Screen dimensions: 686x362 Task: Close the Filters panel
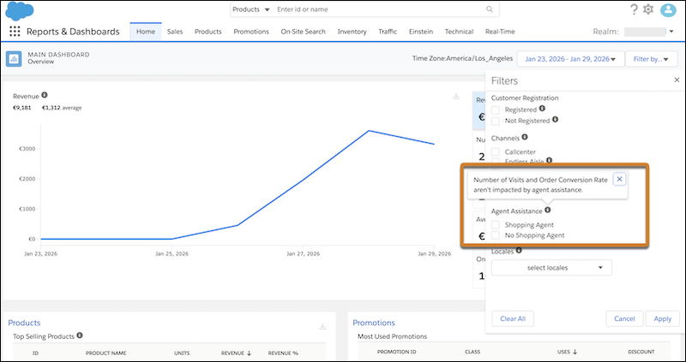(x=677, y=80)
